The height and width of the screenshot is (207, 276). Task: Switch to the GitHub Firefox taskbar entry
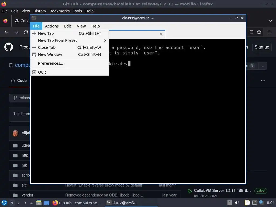pos(77,203)
